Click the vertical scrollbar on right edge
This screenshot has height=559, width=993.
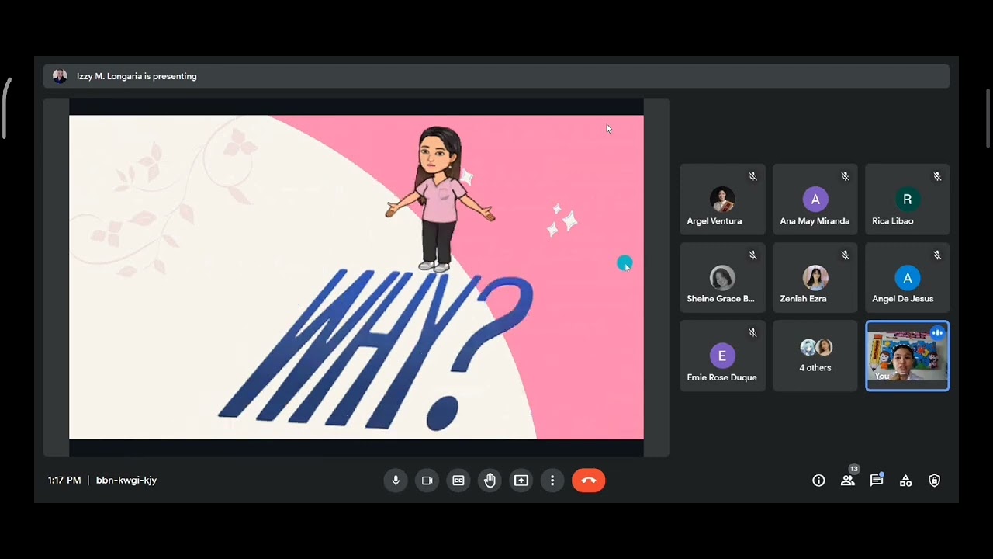point(988,118)
